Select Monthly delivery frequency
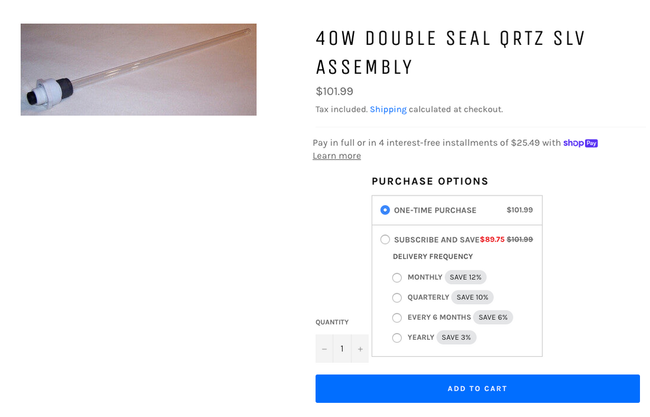Viewport: 650px width, 417px height. pos(397,278)
